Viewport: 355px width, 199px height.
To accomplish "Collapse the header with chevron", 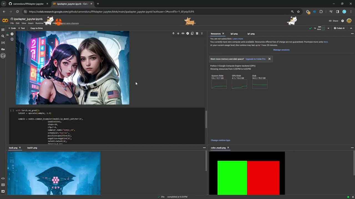I will (x=351, y=28).
